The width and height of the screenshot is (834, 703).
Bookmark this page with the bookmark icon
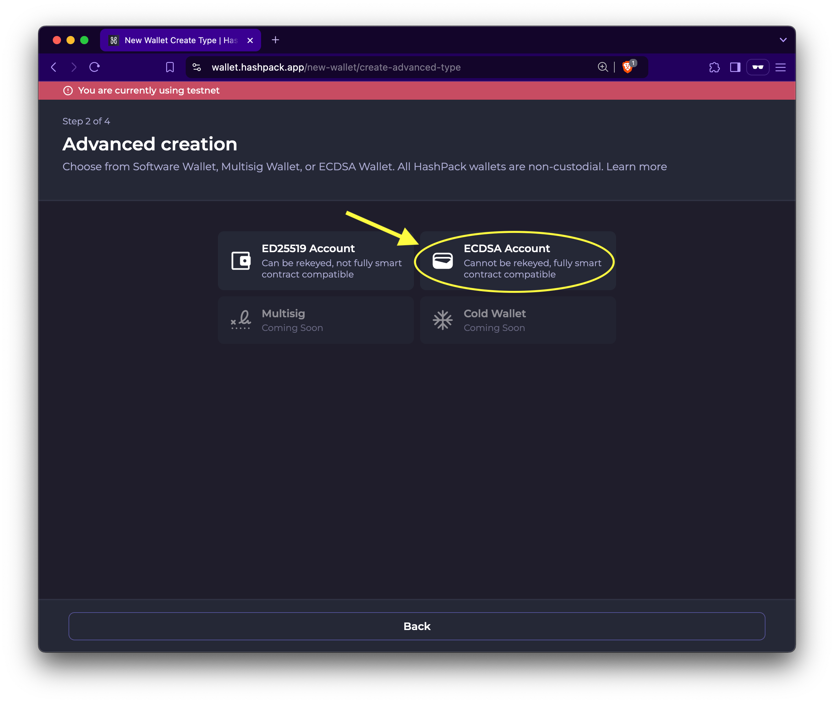click(170, 67)
